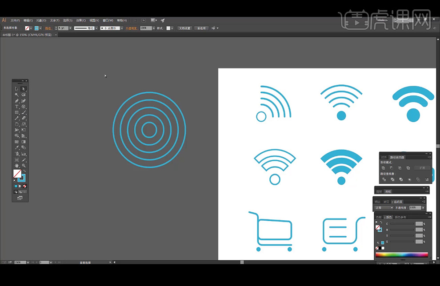Image resolution: width=440 pixels, height=286 pixels.
Task: Expand the blending mode dropdown (正常)
Action: (392, 207)
